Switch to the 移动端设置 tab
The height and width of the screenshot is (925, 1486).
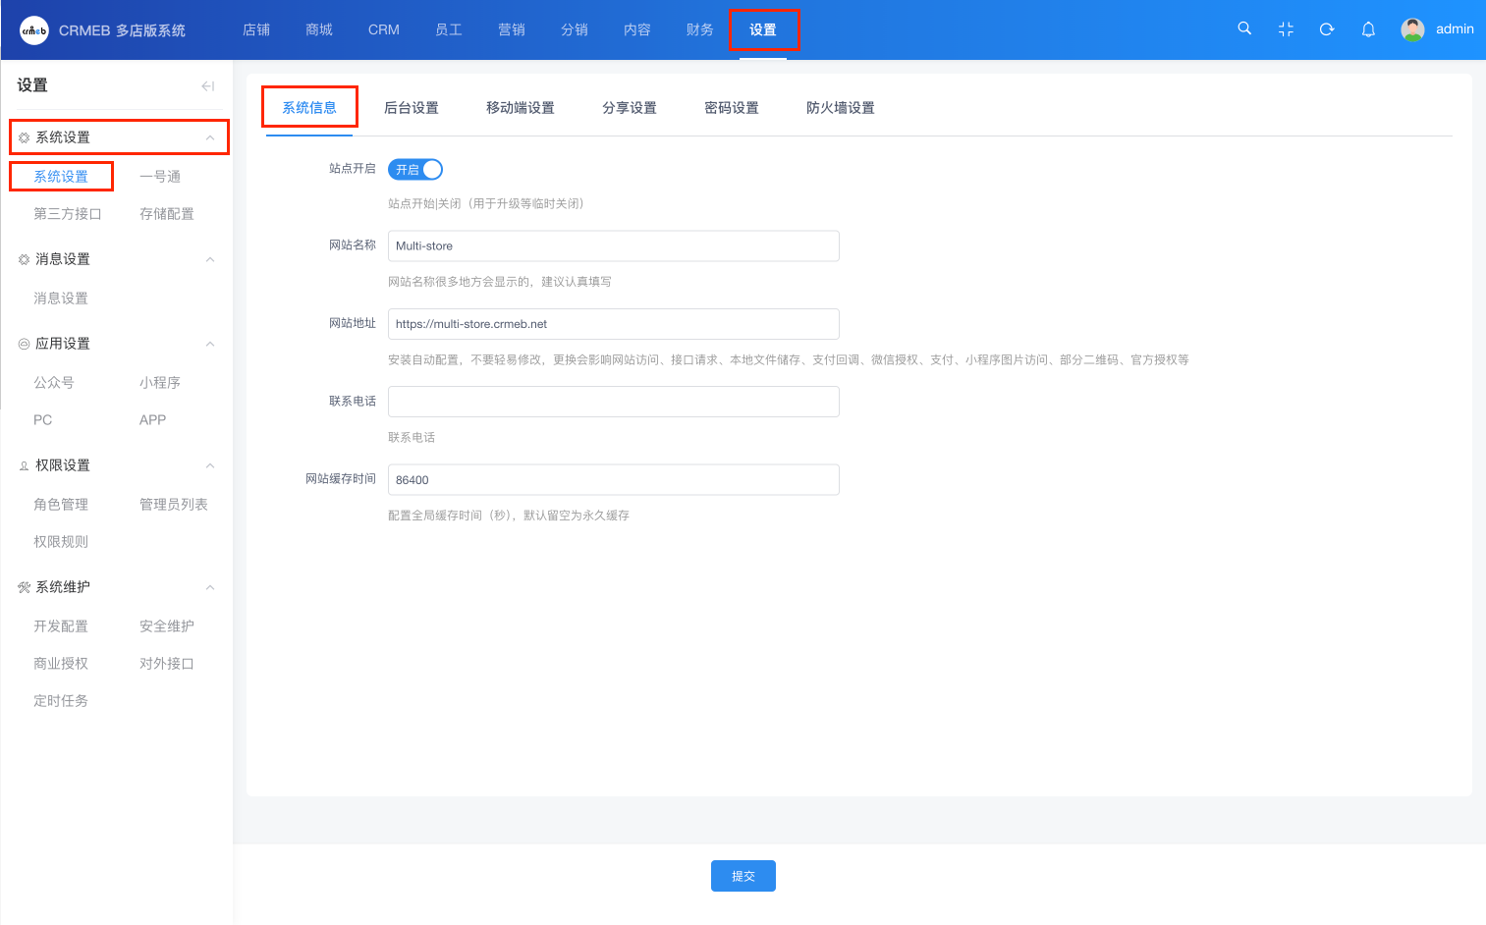tap(521, 108)
